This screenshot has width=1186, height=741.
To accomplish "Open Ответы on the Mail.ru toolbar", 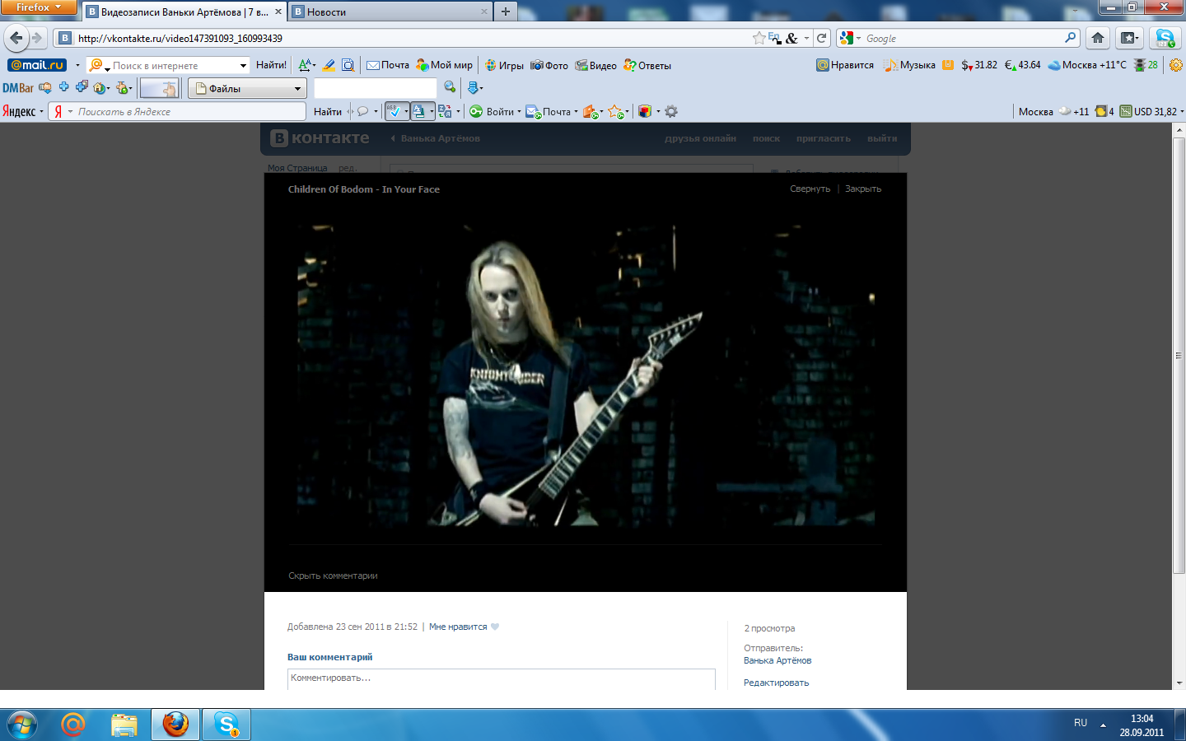I will (x=647, y=65).
